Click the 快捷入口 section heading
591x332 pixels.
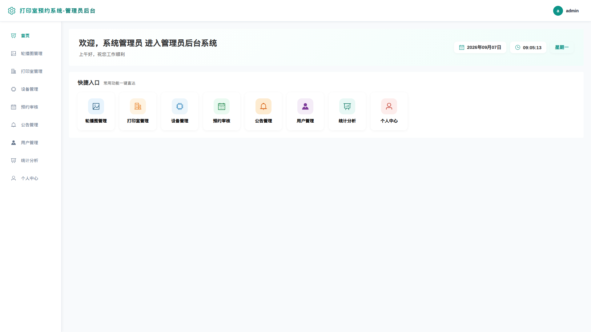click(89, 83)
